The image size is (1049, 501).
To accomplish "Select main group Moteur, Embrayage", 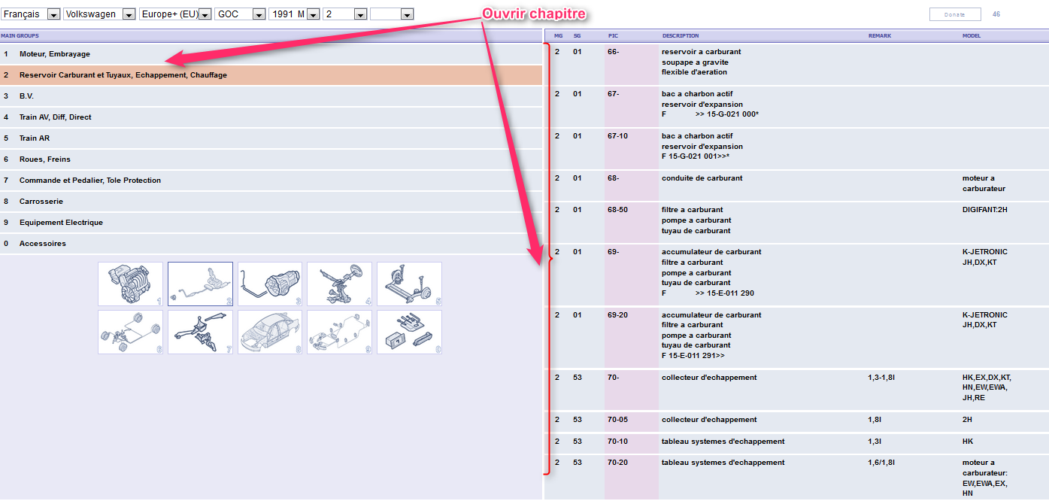I will [55, 54].
